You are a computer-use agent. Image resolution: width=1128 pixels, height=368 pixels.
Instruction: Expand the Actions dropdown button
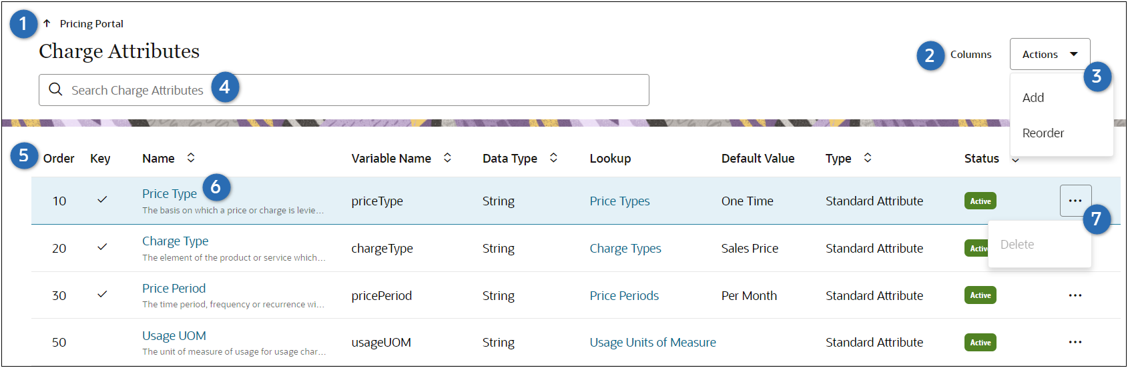[1049, 54]
